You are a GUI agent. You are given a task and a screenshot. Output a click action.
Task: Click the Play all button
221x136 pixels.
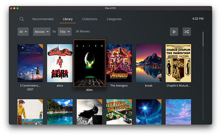coord(174,32)
